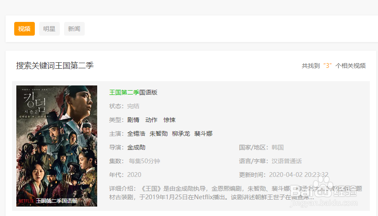378x216 pixels.
Task: Click the 年代: 2020 text
Action: pyautogui.click(x=125, y=175)
